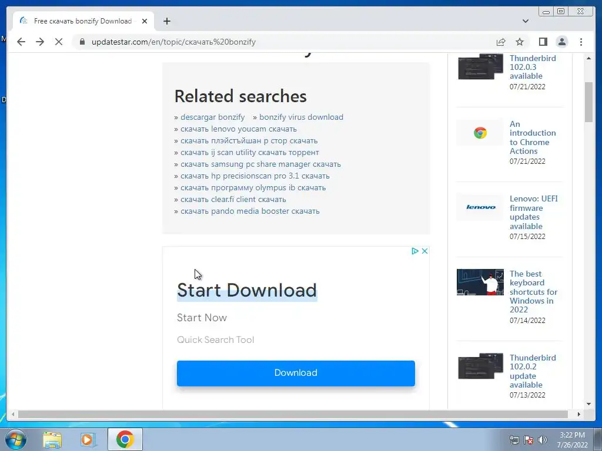Select the bonzify Download tab
The height and width of the screenshot is (451, 602).
pyautogui.click(x=83, y=21)
